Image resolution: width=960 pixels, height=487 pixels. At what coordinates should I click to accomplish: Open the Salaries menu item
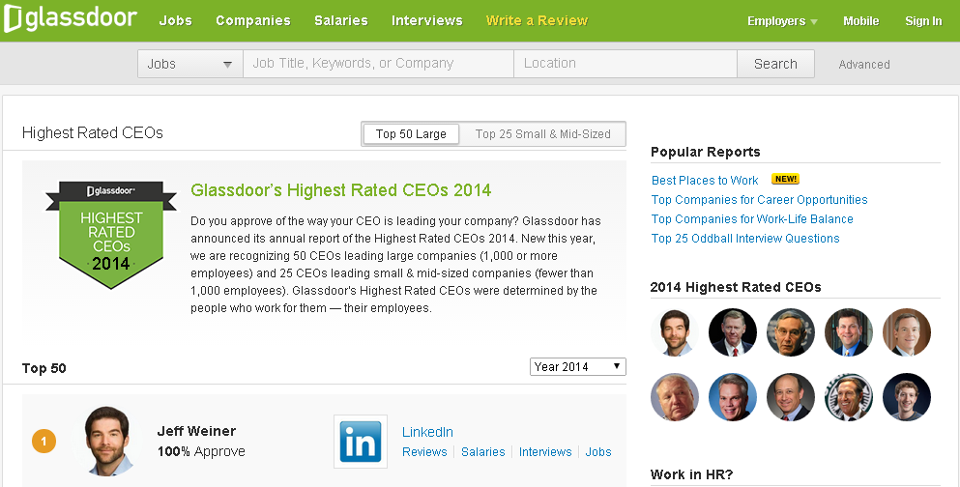(x=340, y=20)
